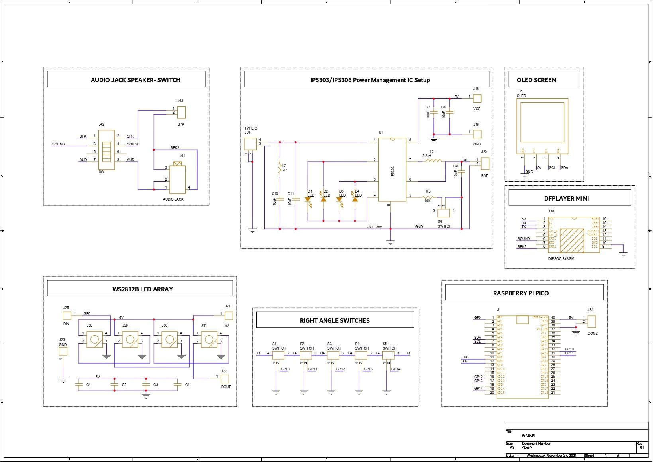This screenshot has height=462, width=653.
Task: Click the 'SDA' label under the OLED
Action: (x=565, y=167)
